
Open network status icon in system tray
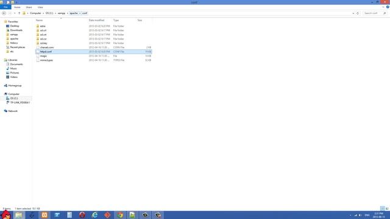pyautogui.click(x=356, y=215)
